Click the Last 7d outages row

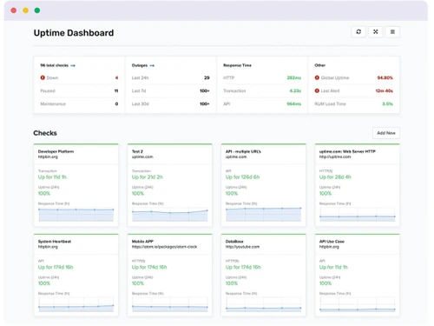tap(170, 90)
